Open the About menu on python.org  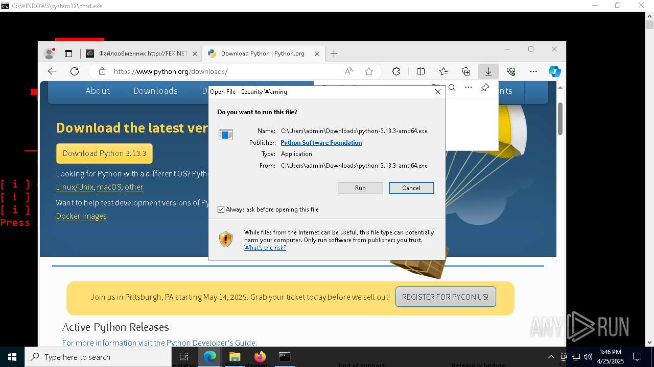pos(98,91)
